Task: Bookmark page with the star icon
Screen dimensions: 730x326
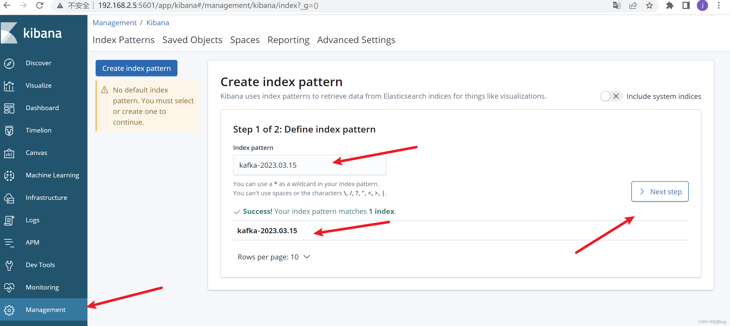Action: (649, 5)
